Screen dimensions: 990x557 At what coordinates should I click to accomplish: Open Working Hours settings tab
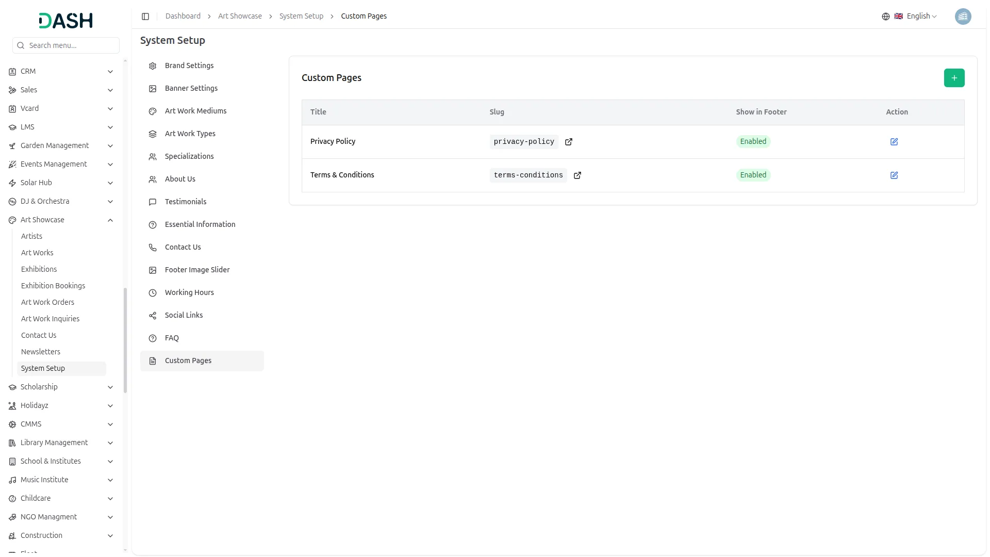[189, 292]
